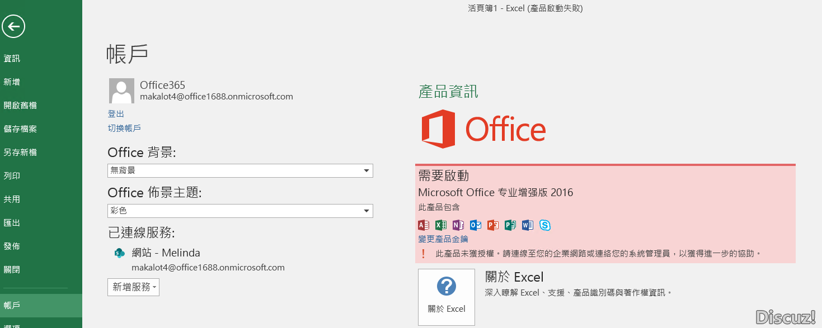822x328 pixels.
Task: Click the email address under 網站 - Melinda
Action: pos(208,268)
